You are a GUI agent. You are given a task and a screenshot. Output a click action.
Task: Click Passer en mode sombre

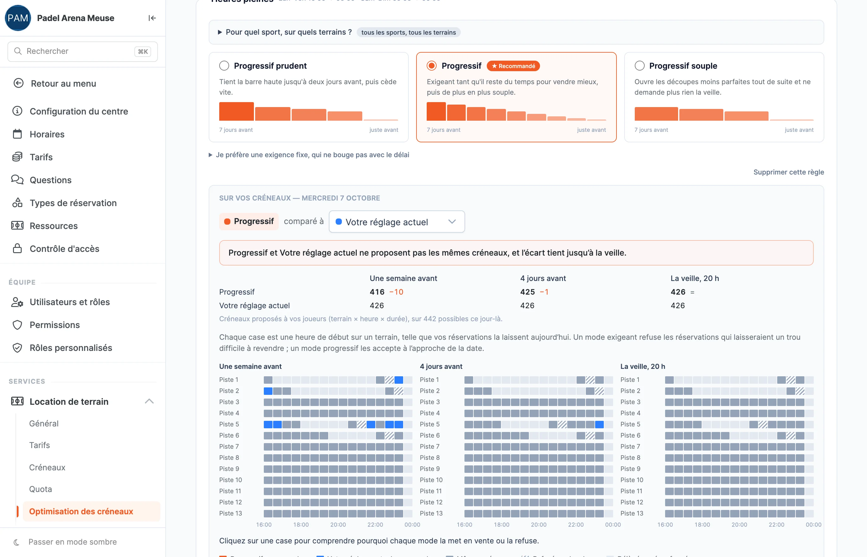(72, 542)
